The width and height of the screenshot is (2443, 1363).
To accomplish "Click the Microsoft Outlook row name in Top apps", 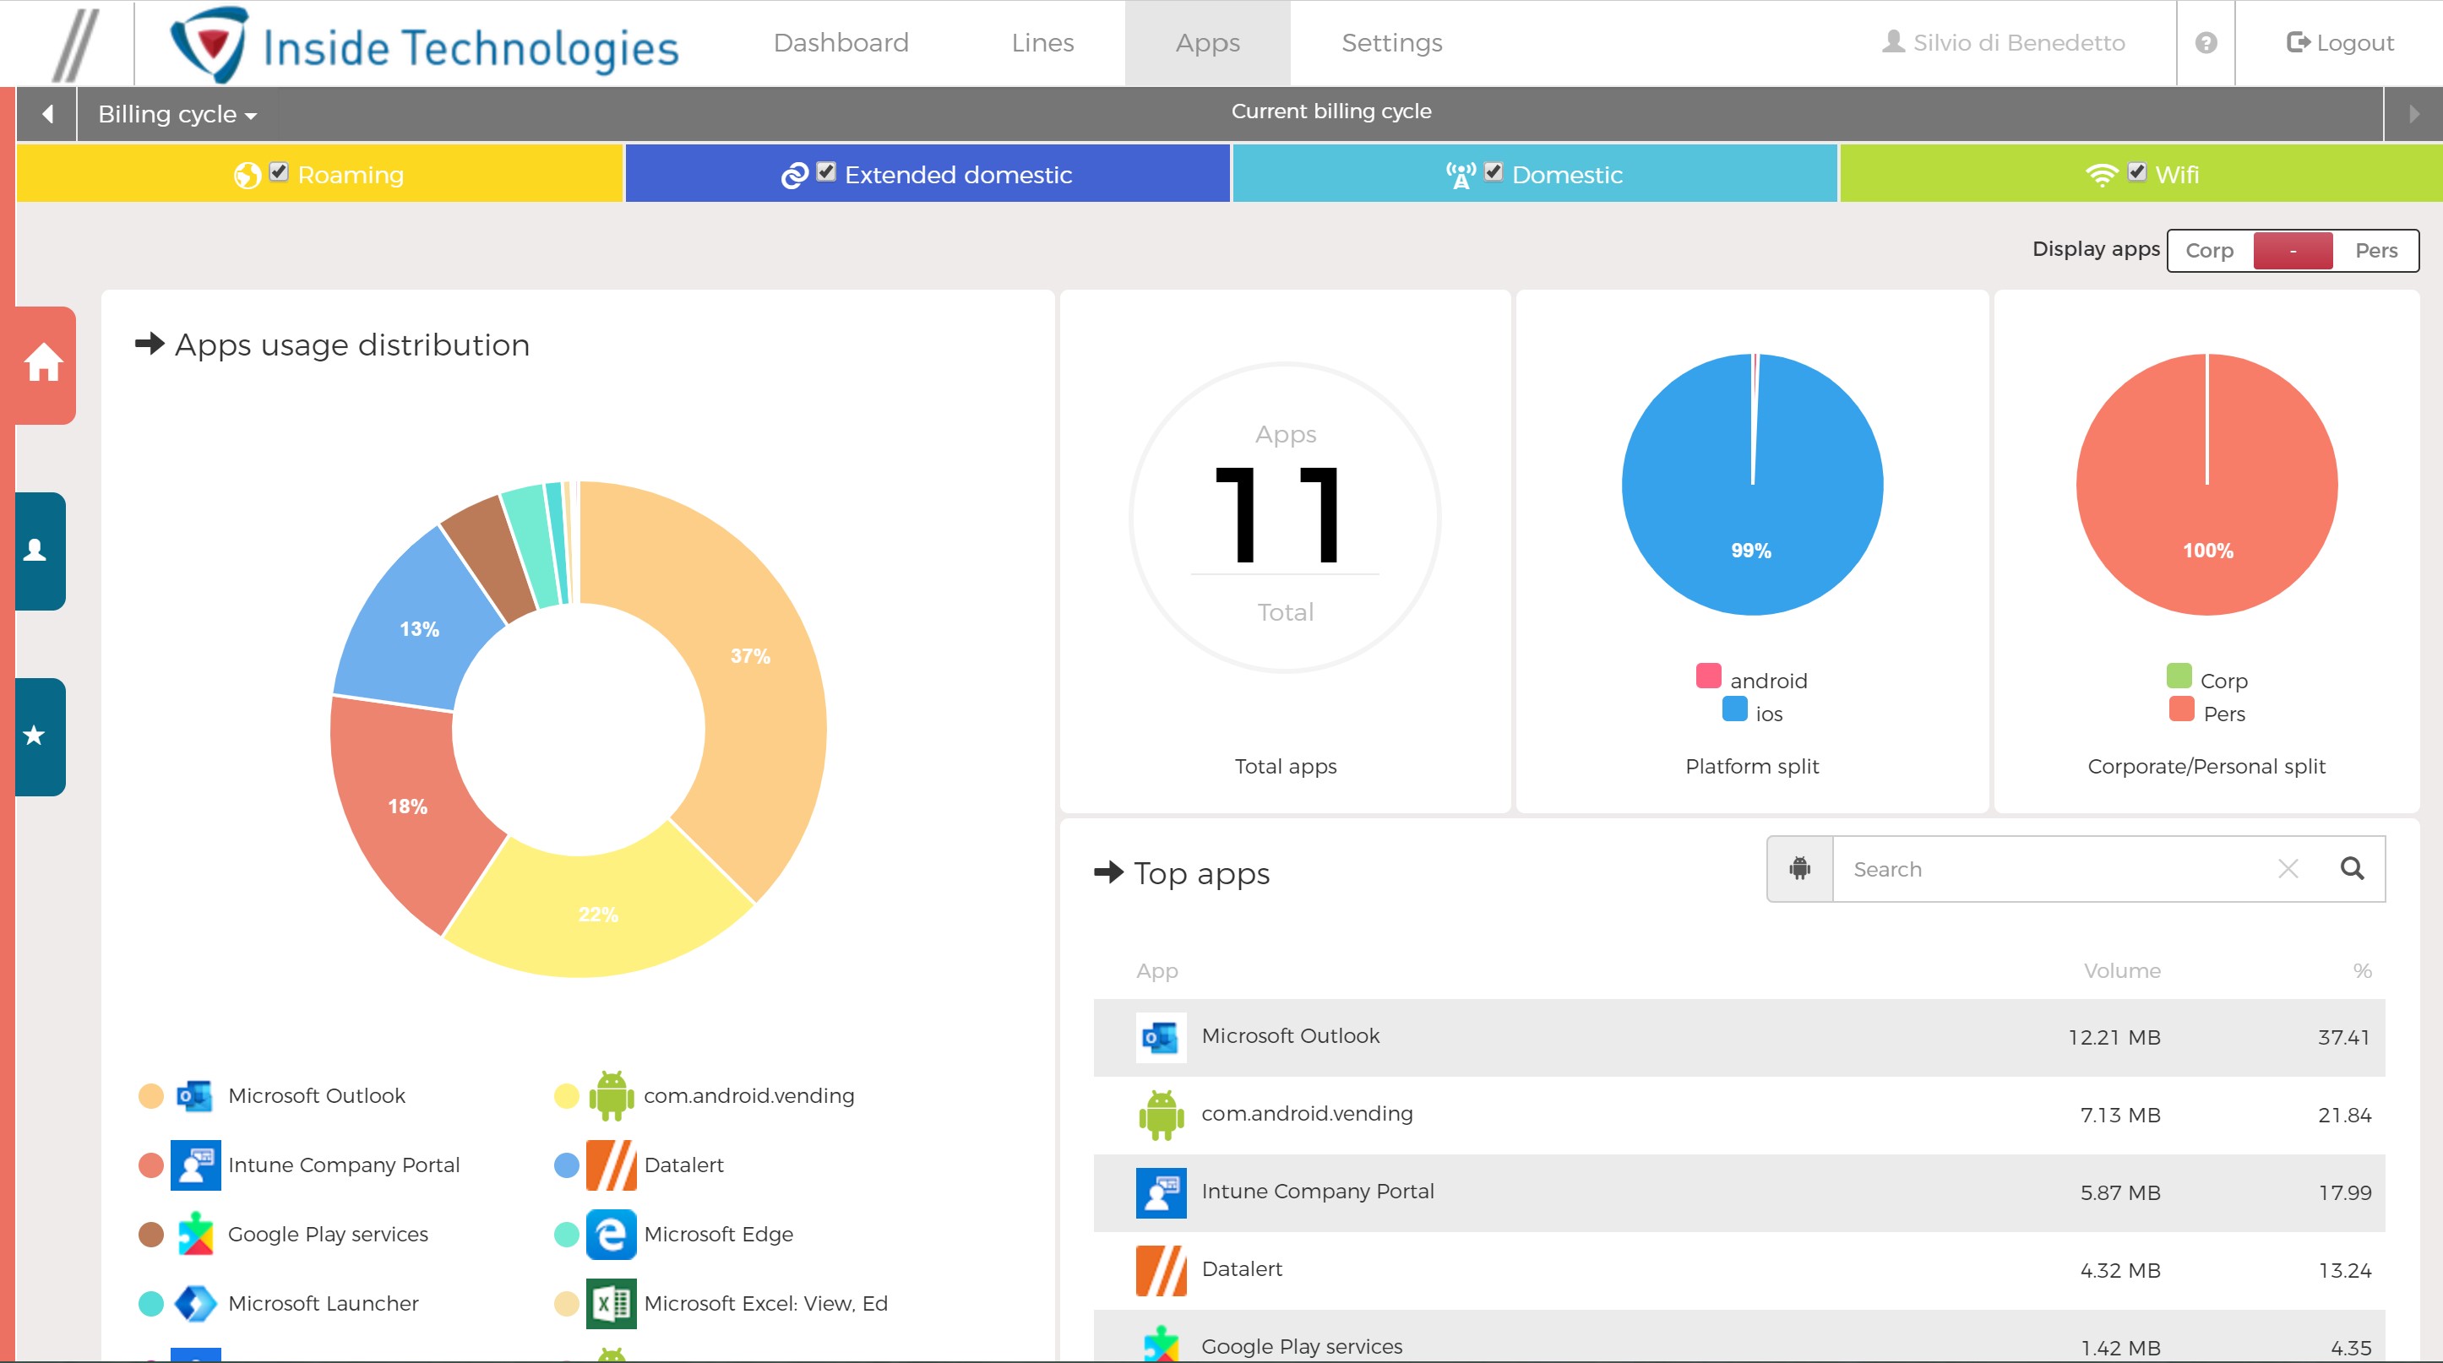I will 1290,1035.
